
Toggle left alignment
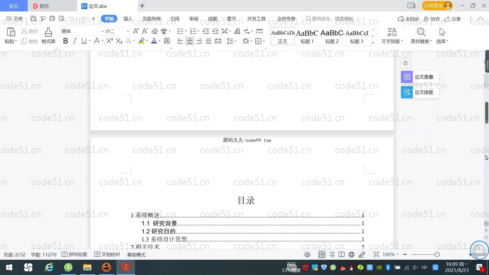(180, 41)
